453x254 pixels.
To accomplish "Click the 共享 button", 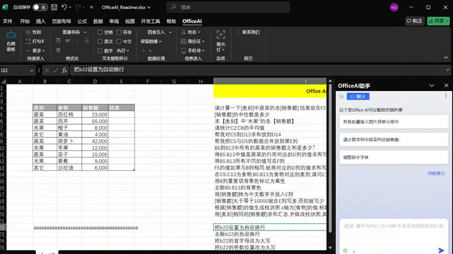I will pos(439,21).
